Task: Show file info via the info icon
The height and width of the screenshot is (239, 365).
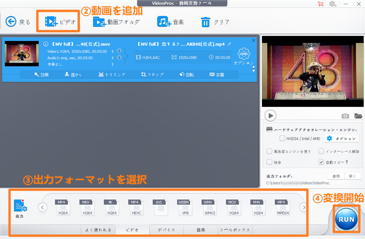Action: click(x=46, y=44)
